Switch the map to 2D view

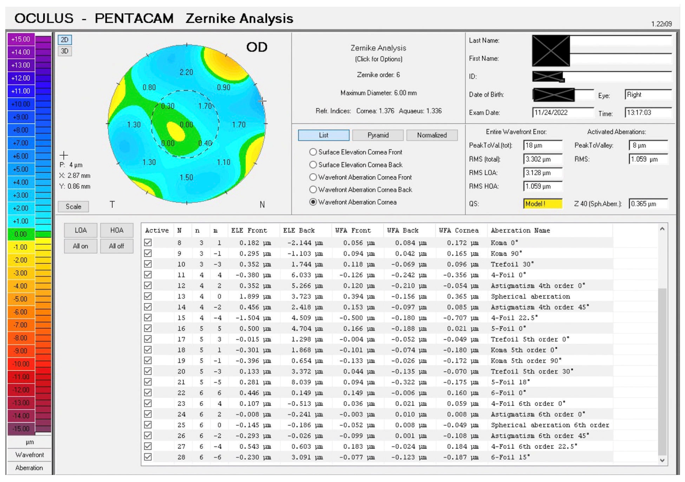64,40
